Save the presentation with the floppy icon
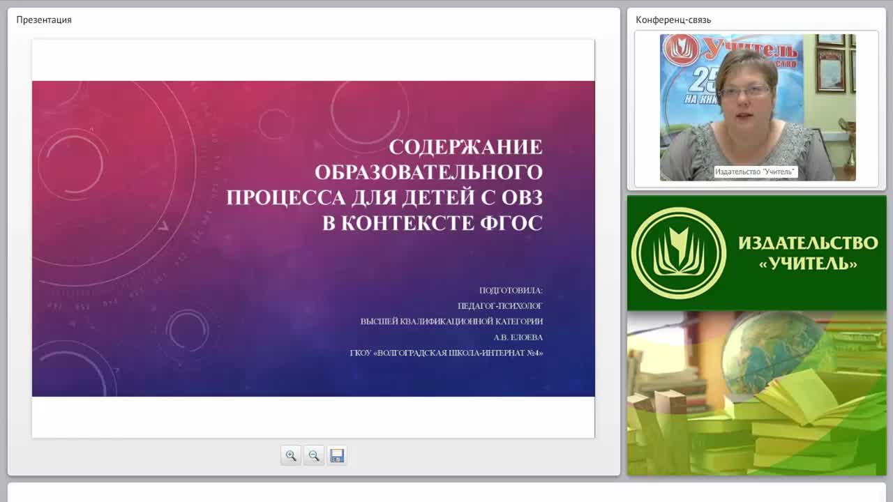The image size is (893, 502). 337,455
